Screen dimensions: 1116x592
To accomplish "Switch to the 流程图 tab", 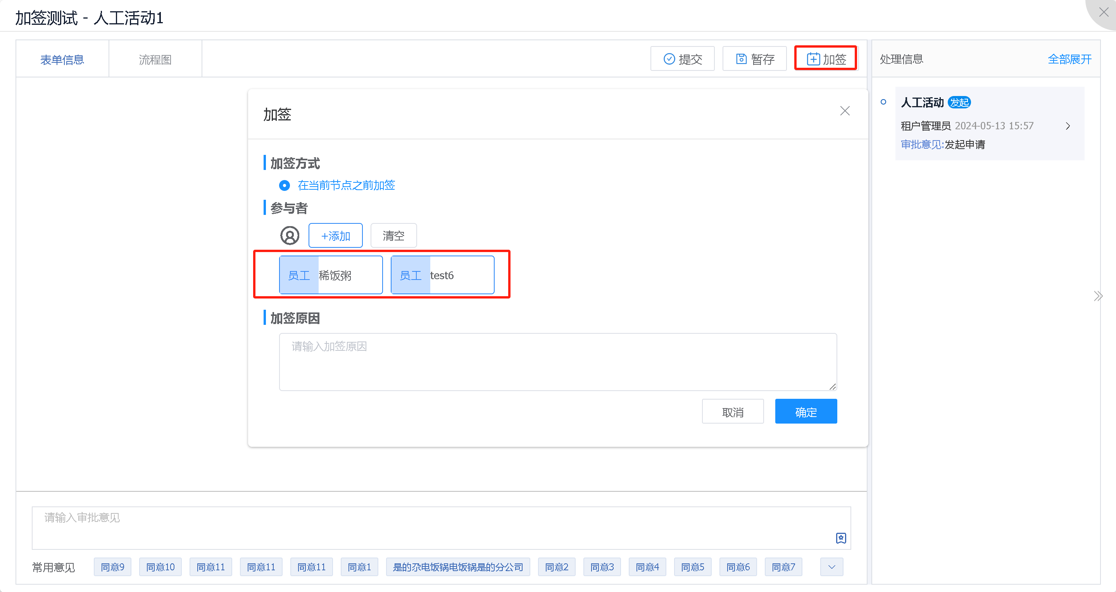I will click(x=155, y=59).
